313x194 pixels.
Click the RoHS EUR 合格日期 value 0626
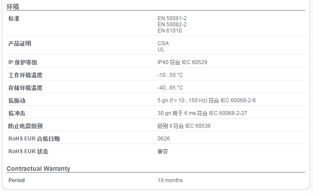click(163, 139)
